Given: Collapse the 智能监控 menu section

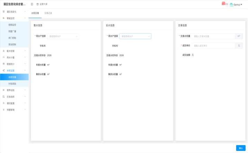Looking at the screenshot, I should [25, 18].
